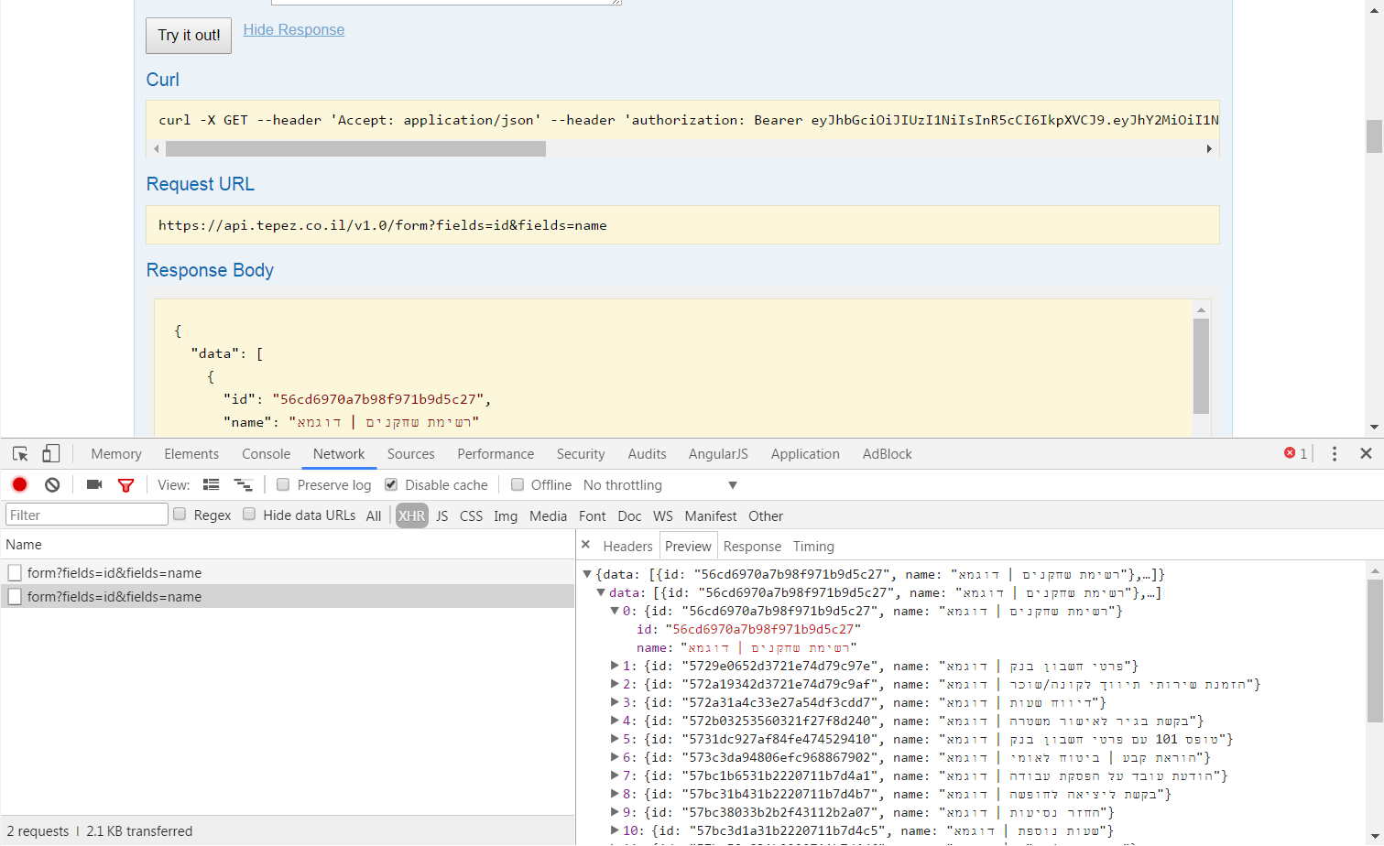1384x846 pixels.
Task: Click the Hide Response link
Action: point(294,29)
